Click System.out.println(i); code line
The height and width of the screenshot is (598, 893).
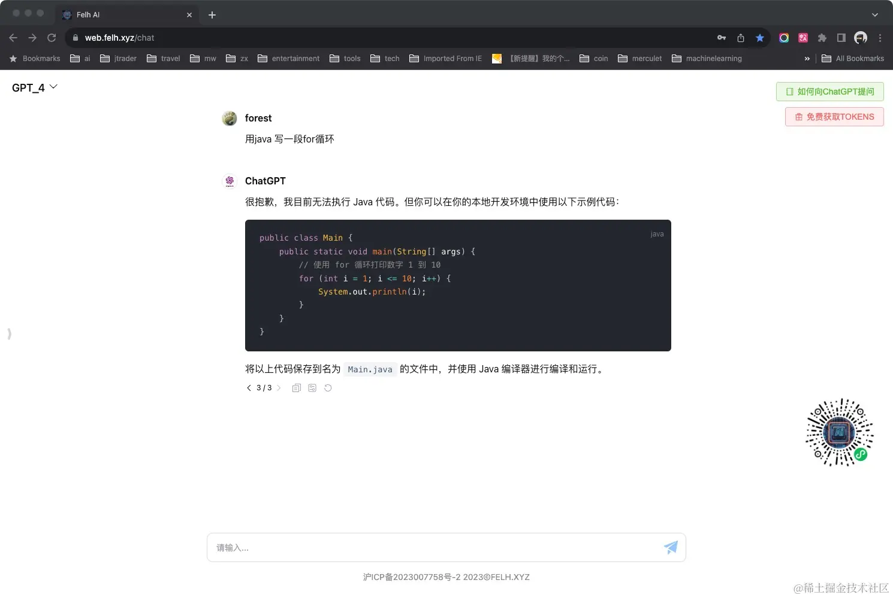372,292
